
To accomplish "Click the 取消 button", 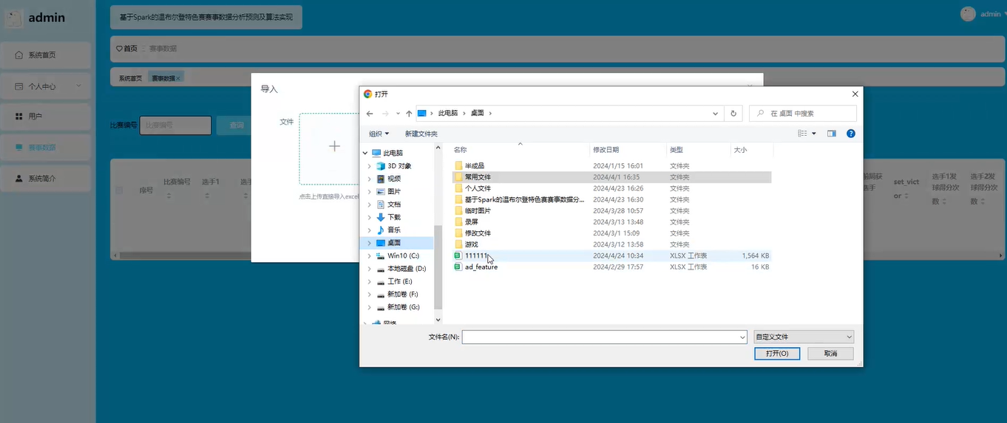I will pyautogui.click(x=830, y=354).
